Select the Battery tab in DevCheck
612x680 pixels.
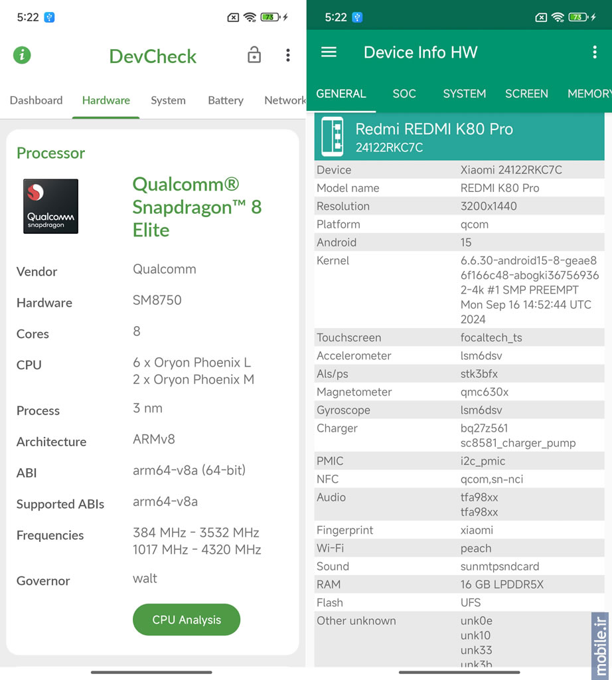coord(226,100)
